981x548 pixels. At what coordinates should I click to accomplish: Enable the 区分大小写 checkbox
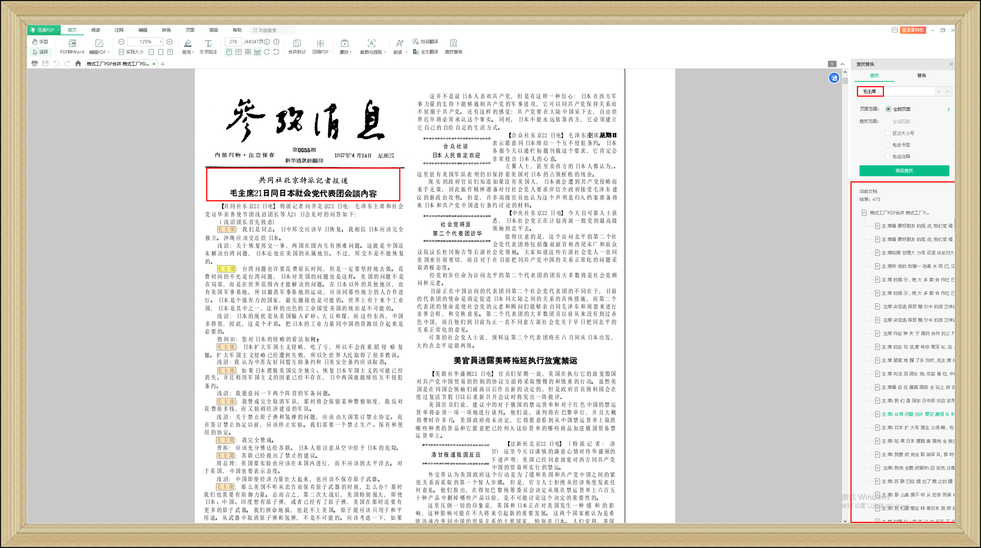[887, 133]
